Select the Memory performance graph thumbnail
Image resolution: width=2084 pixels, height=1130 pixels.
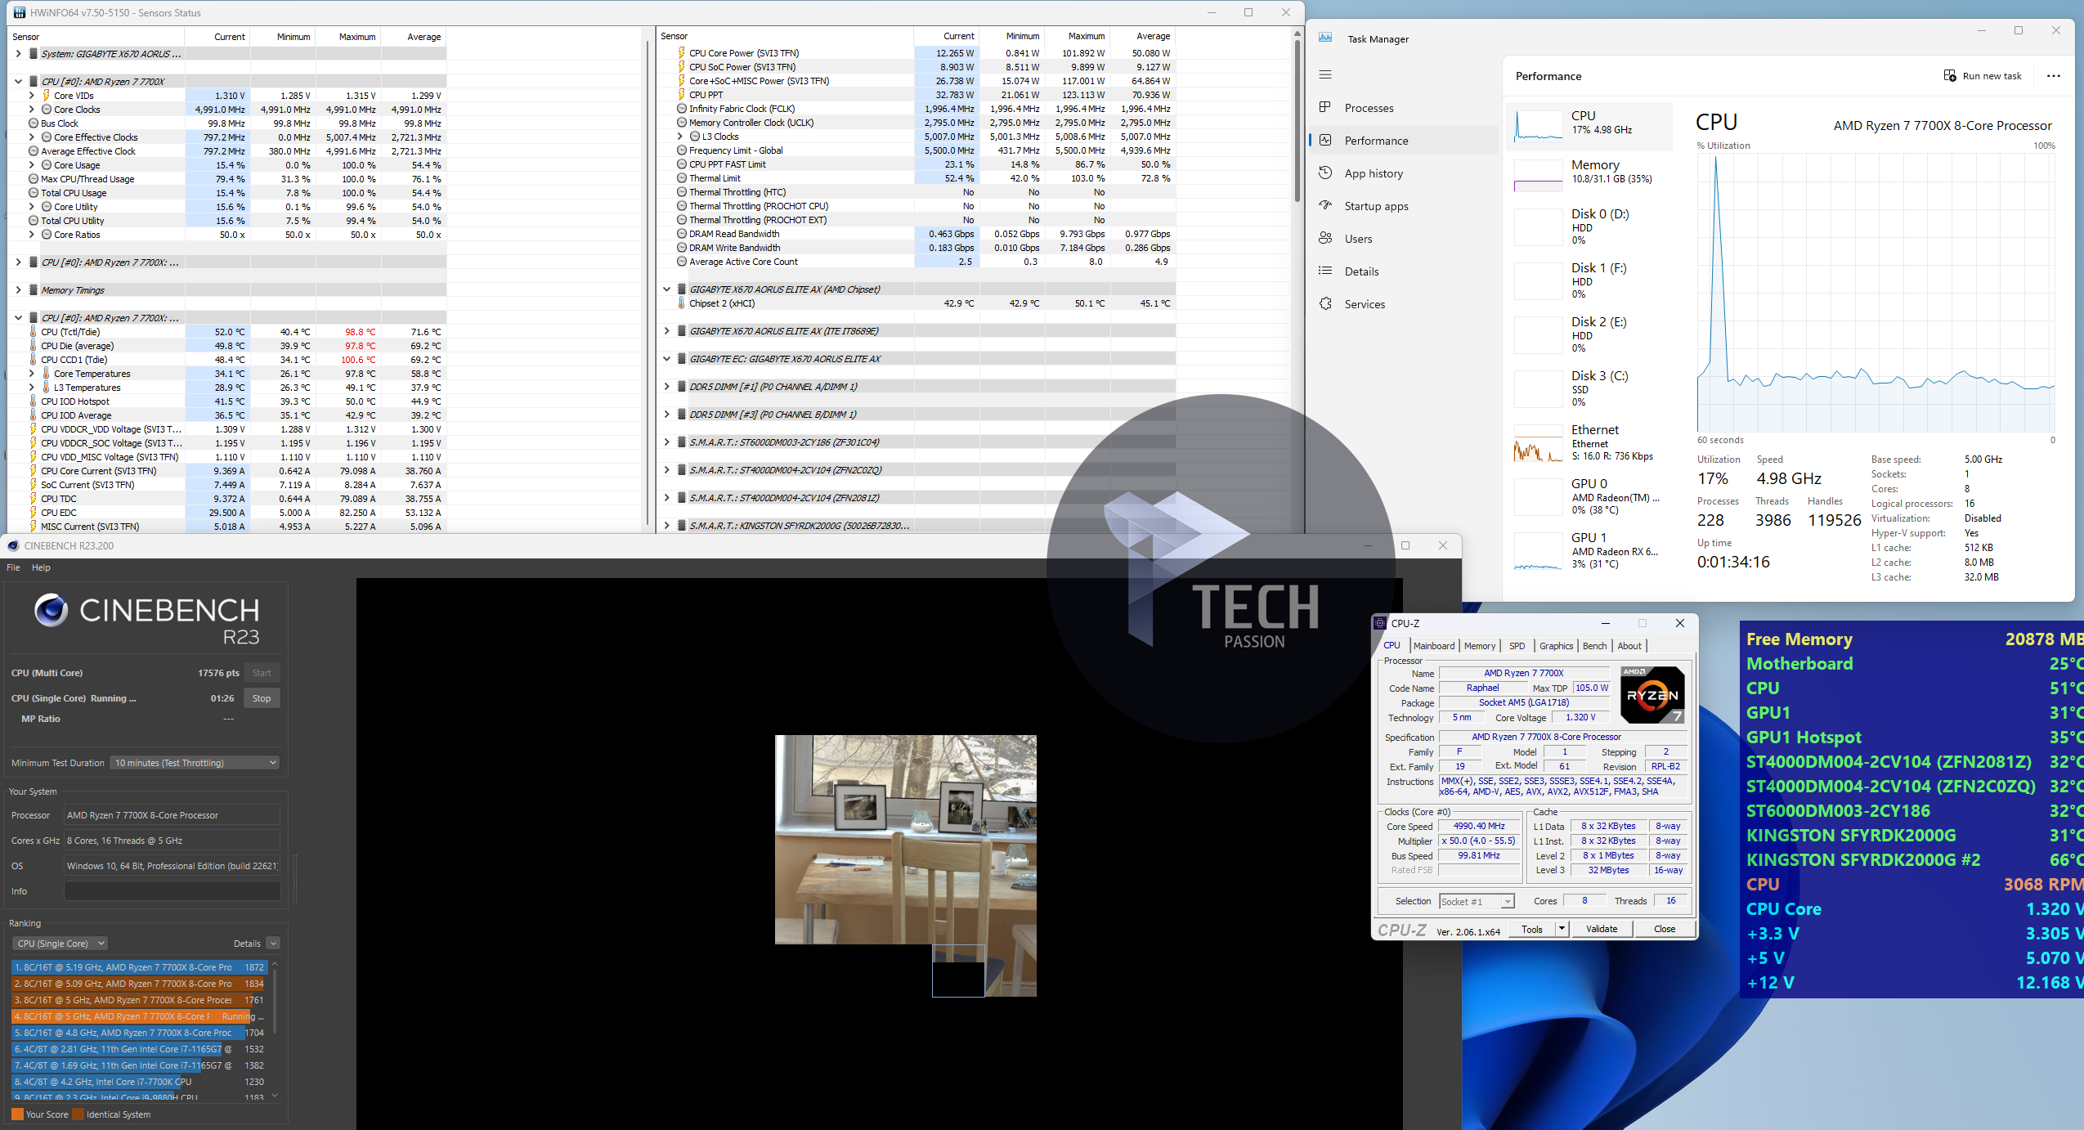click(x=1538, y=175)
